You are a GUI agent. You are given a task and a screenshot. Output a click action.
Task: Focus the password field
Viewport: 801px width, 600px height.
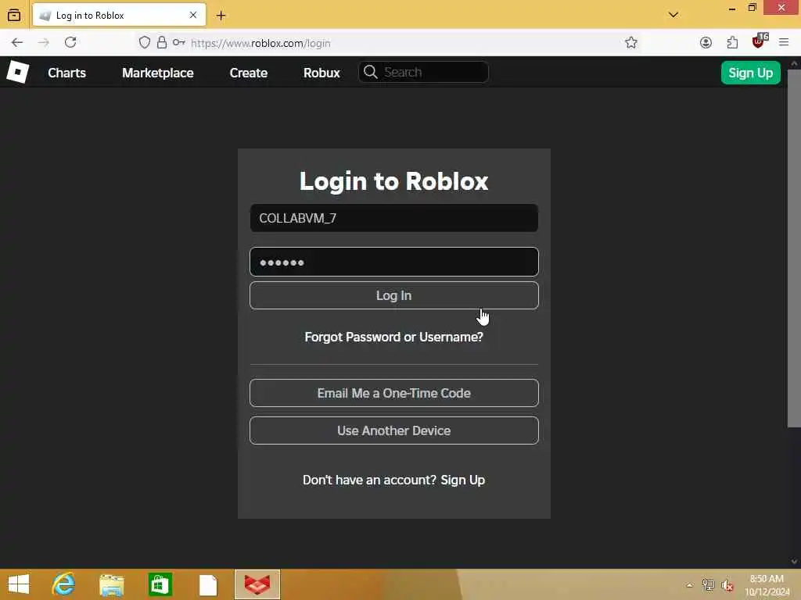[x=394, y=262]
